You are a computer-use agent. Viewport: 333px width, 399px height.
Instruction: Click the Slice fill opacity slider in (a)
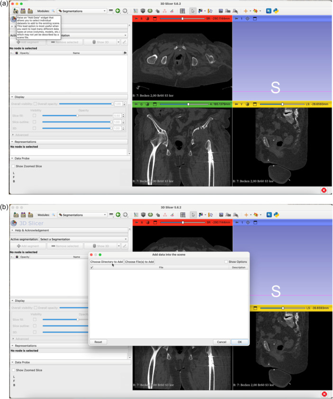[77, 116]
